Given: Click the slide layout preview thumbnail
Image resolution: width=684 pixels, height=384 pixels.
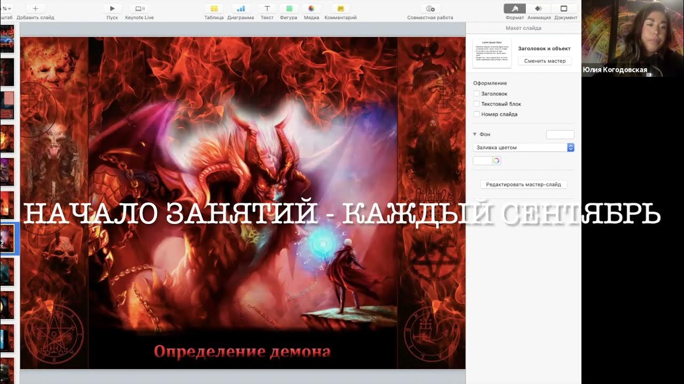Looking at the screenshot, I should click(492, 53).
